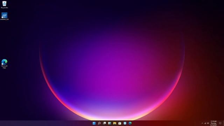This screenshot has width=224, height=126.
Task: Open the notification center icon
Action: 220,123
